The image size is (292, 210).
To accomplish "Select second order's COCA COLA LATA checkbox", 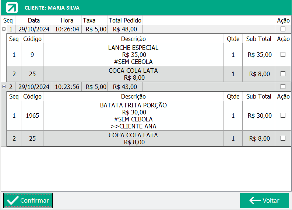I will (283, 138).
